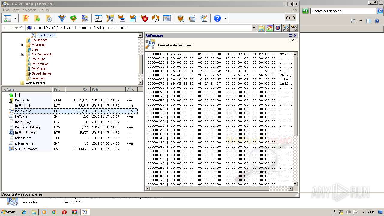Screen dimensions: 384x216
Task: Open the ReFox menu
Action: [x=44, y=10]
